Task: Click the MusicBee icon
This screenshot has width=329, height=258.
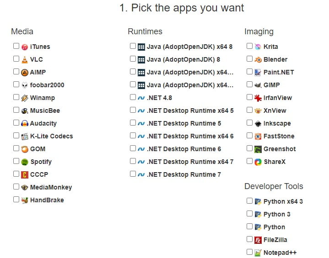Action: point(25,111)
